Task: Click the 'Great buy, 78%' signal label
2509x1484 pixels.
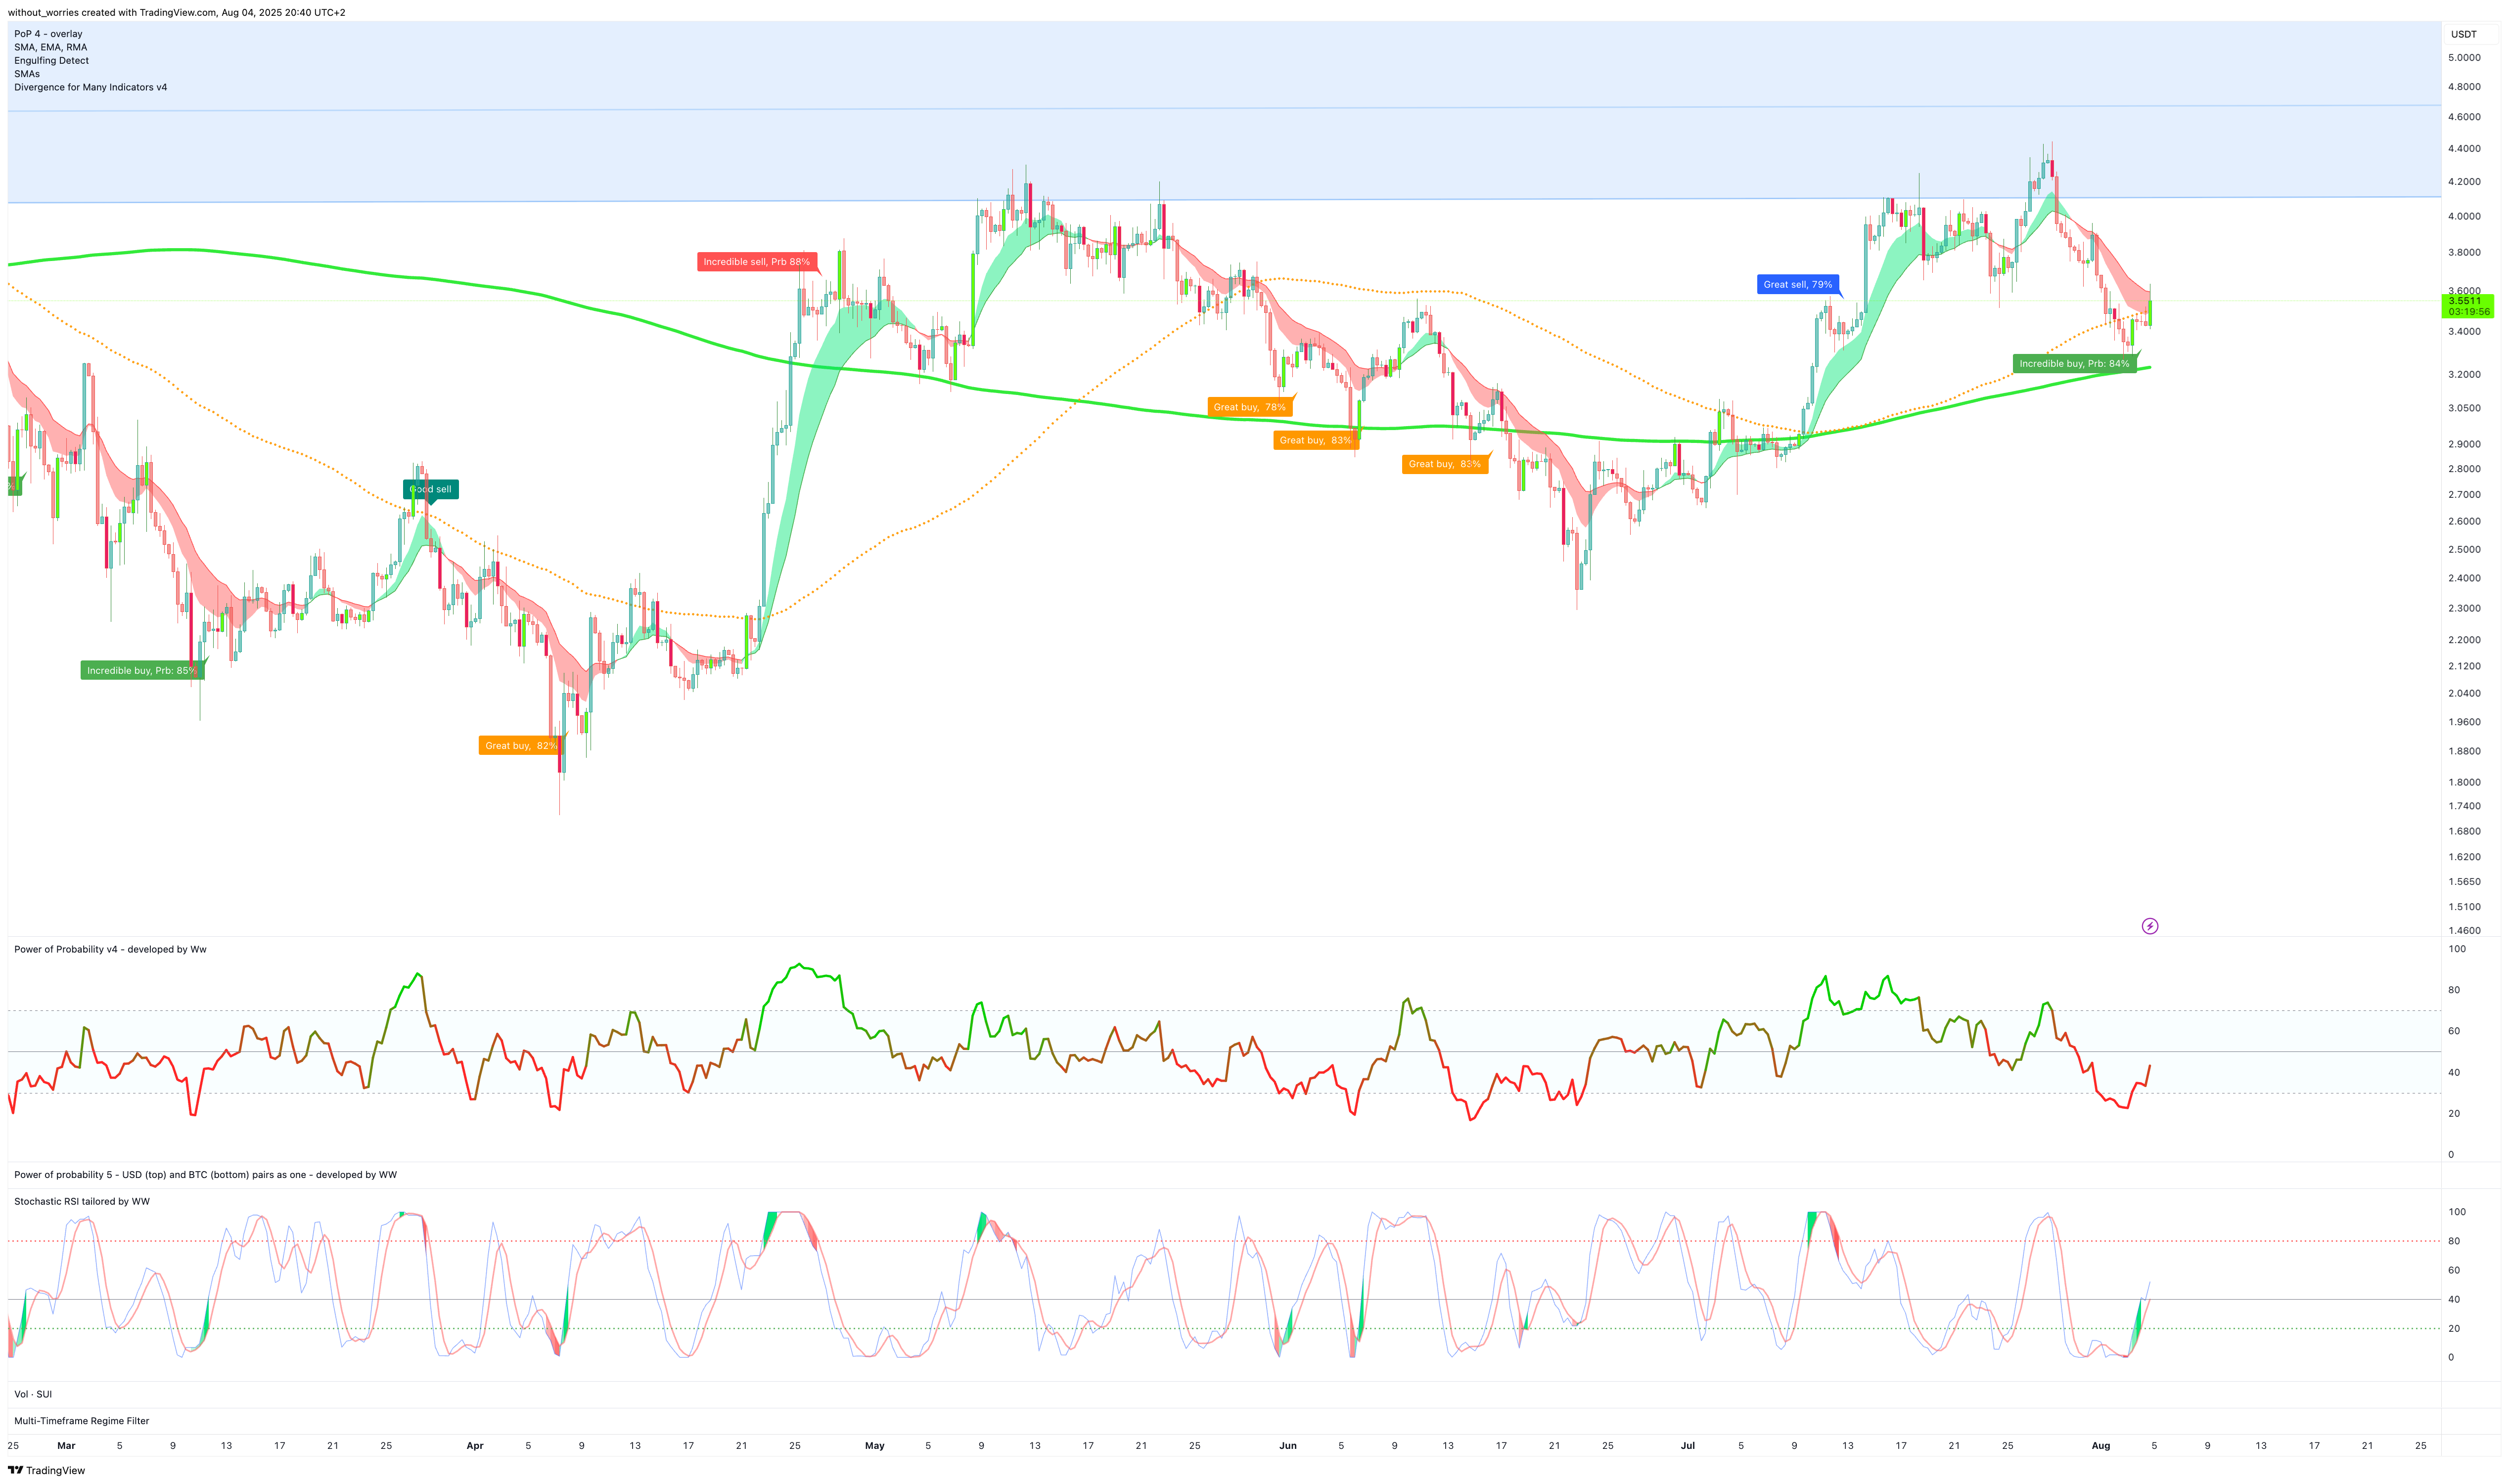Action: (1249, 407)
